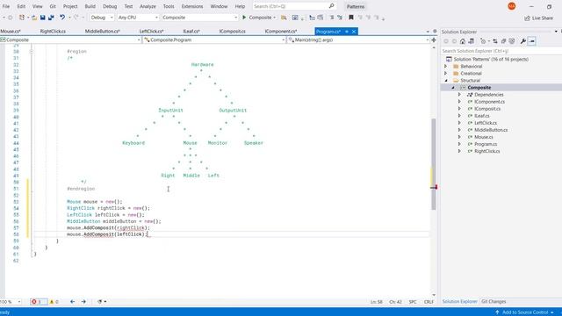This screenshot has height=316, width=562.
Task: Switch to the IComponent.cs tab
Action: (281, 32)
